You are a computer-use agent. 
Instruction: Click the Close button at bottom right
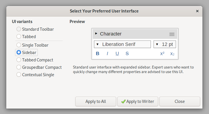(179, 101)
